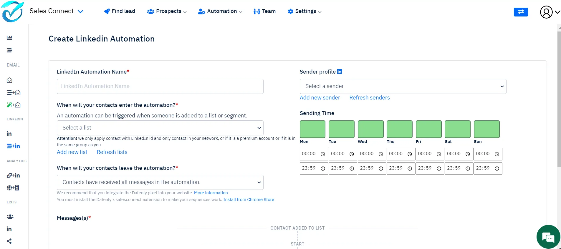The image size is (561, 249).
Task: Open email sequence list-plus-envelope icon
Action: click(14, 93)
